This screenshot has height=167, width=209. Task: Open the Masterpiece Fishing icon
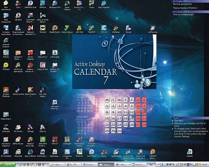point(79,142)
